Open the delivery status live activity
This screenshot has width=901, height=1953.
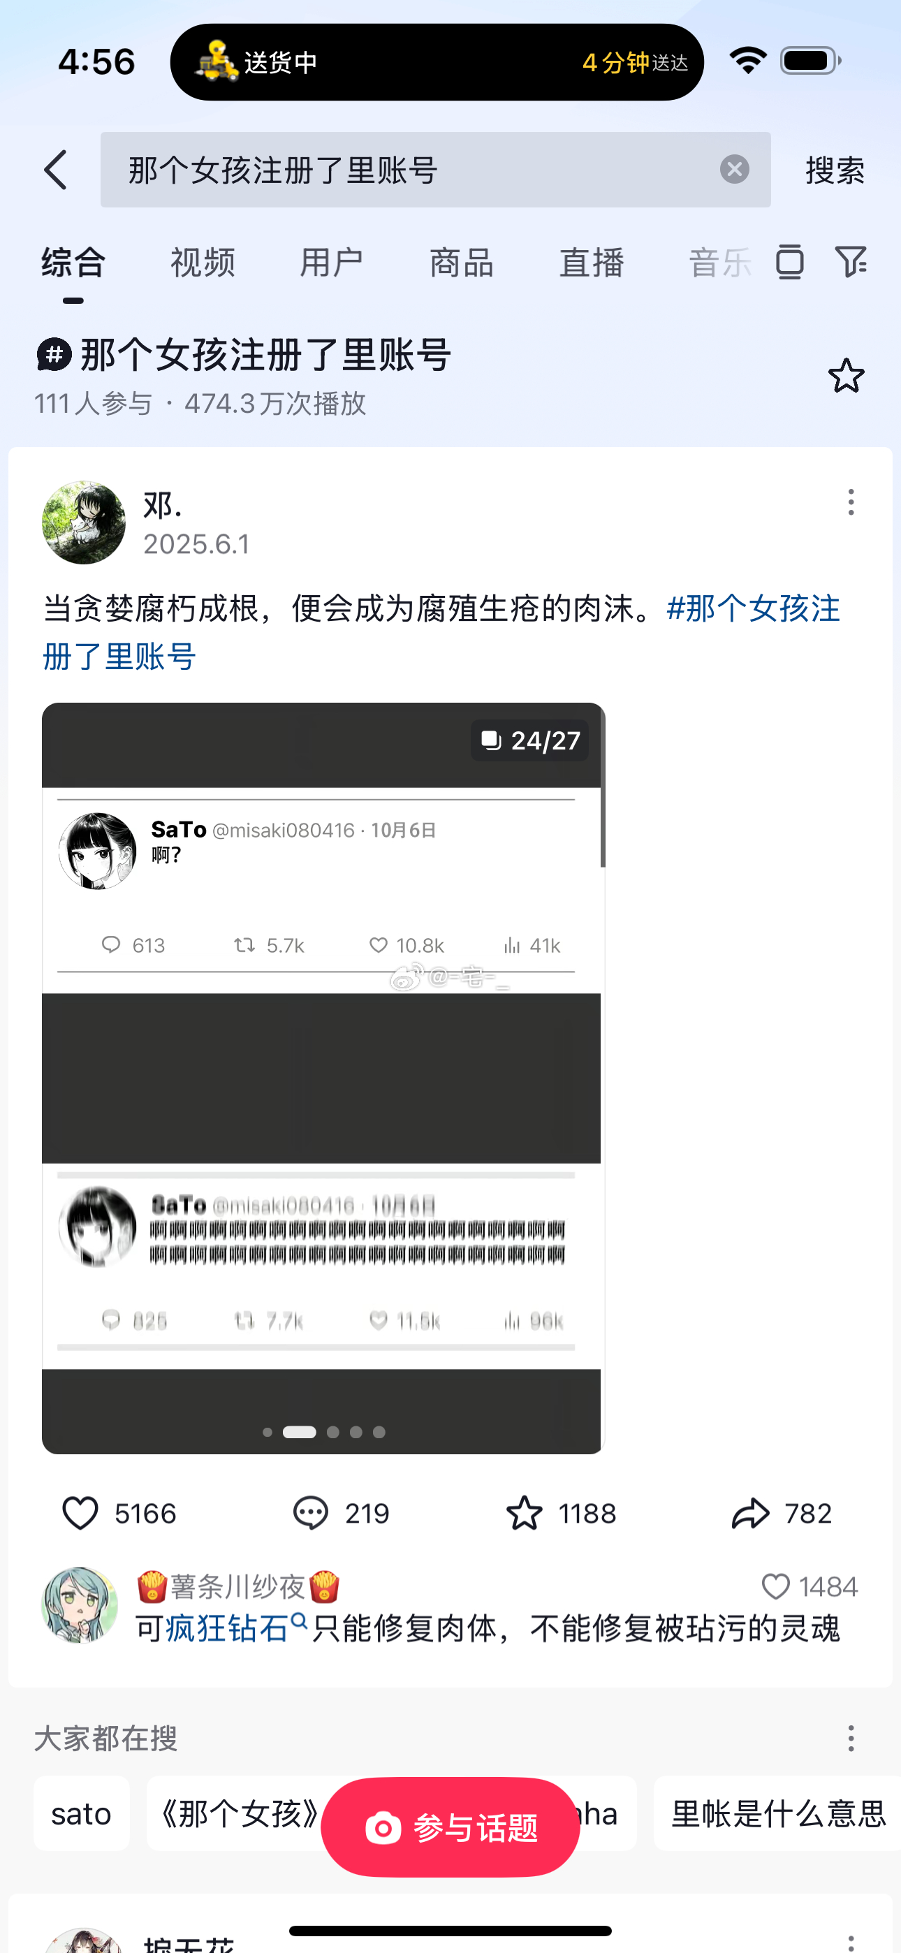pos(437,62)
